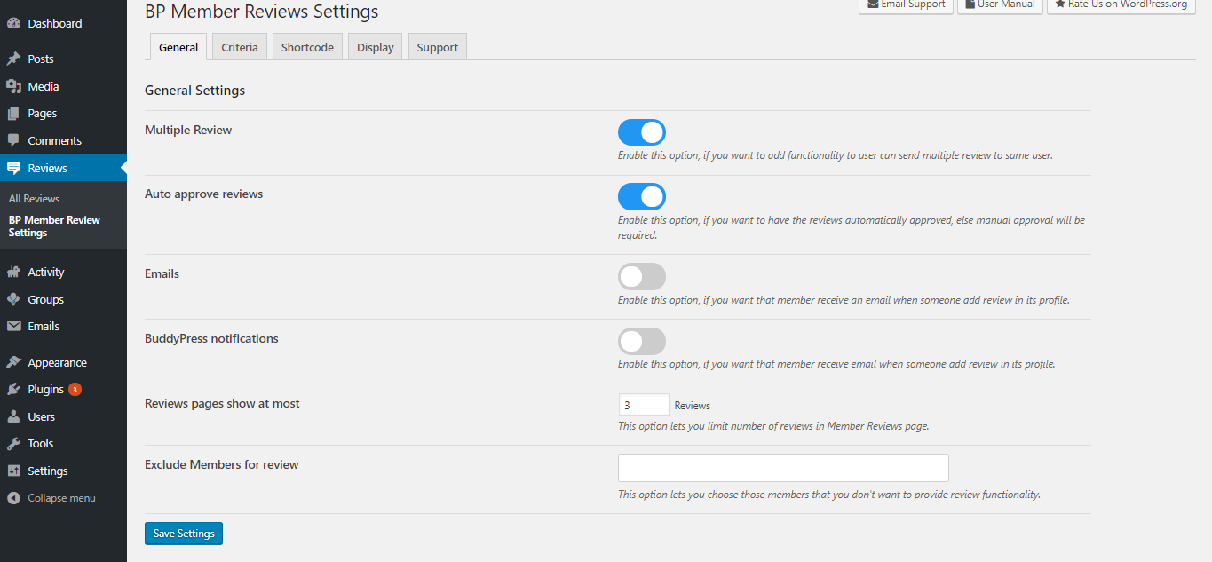Screen dimensions: 1212x562
Task: Open the Tools menu label
Action: (x=41, y=444)
